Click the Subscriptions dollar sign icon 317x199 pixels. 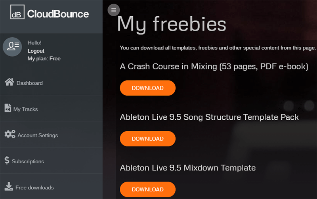(x=7, y=160)
